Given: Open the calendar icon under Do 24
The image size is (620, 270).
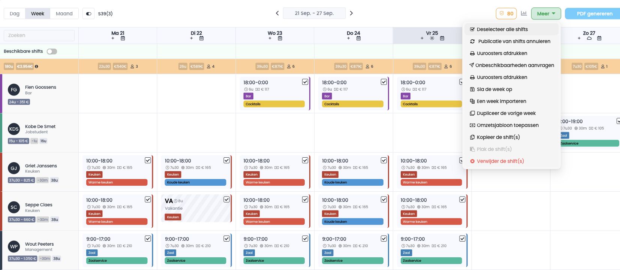Looking at the screenshot, I should pos(359,38).
